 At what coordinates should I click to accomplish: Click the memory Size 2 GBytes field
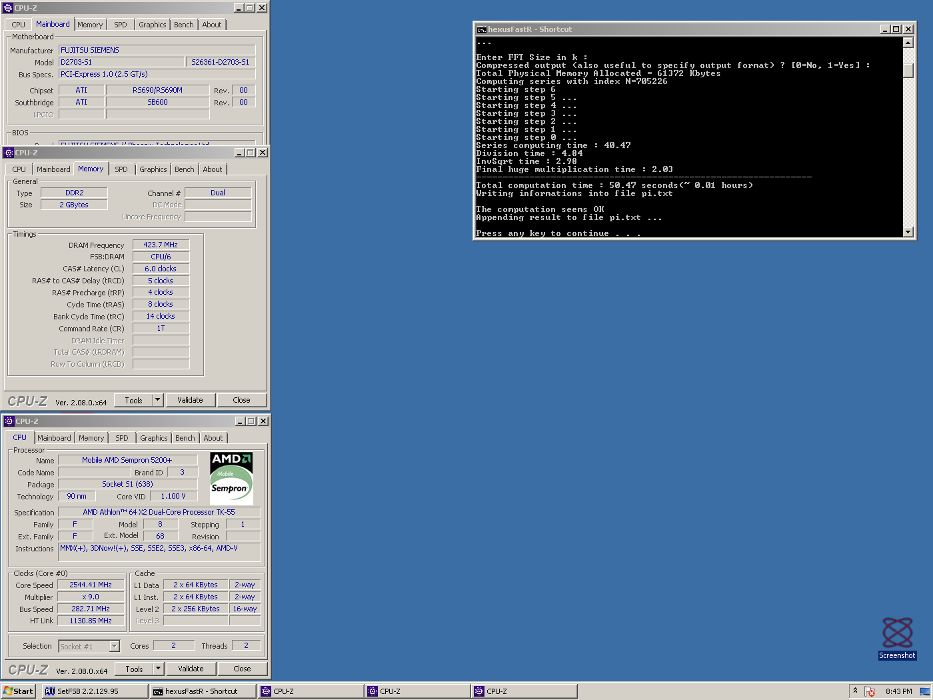coord(74,205)
